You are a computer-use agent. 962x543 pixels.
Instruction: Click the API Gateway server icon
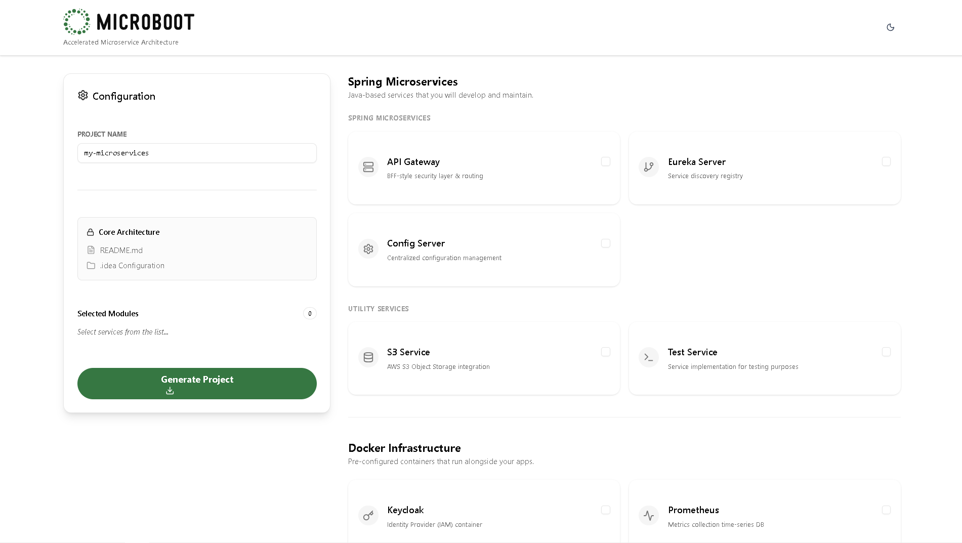[368, 167]
